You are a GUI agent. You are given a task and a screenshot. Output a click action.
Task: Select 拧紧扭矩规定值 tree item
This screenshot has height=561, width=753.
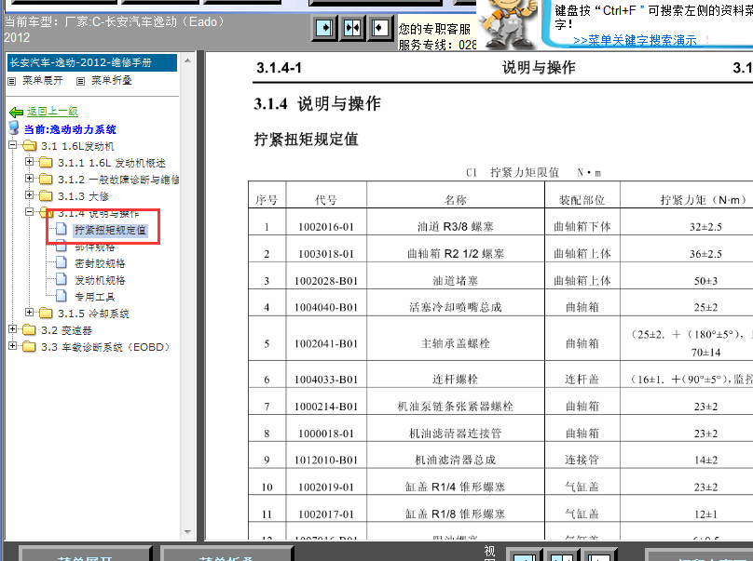pos(111,230)
